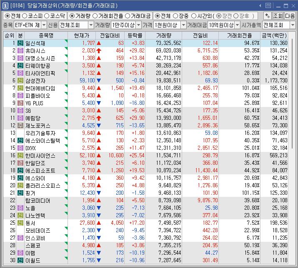Viewport: 298px width, 268px height.
Task: Click the stock name 스페코
Action: coord(33,246)
